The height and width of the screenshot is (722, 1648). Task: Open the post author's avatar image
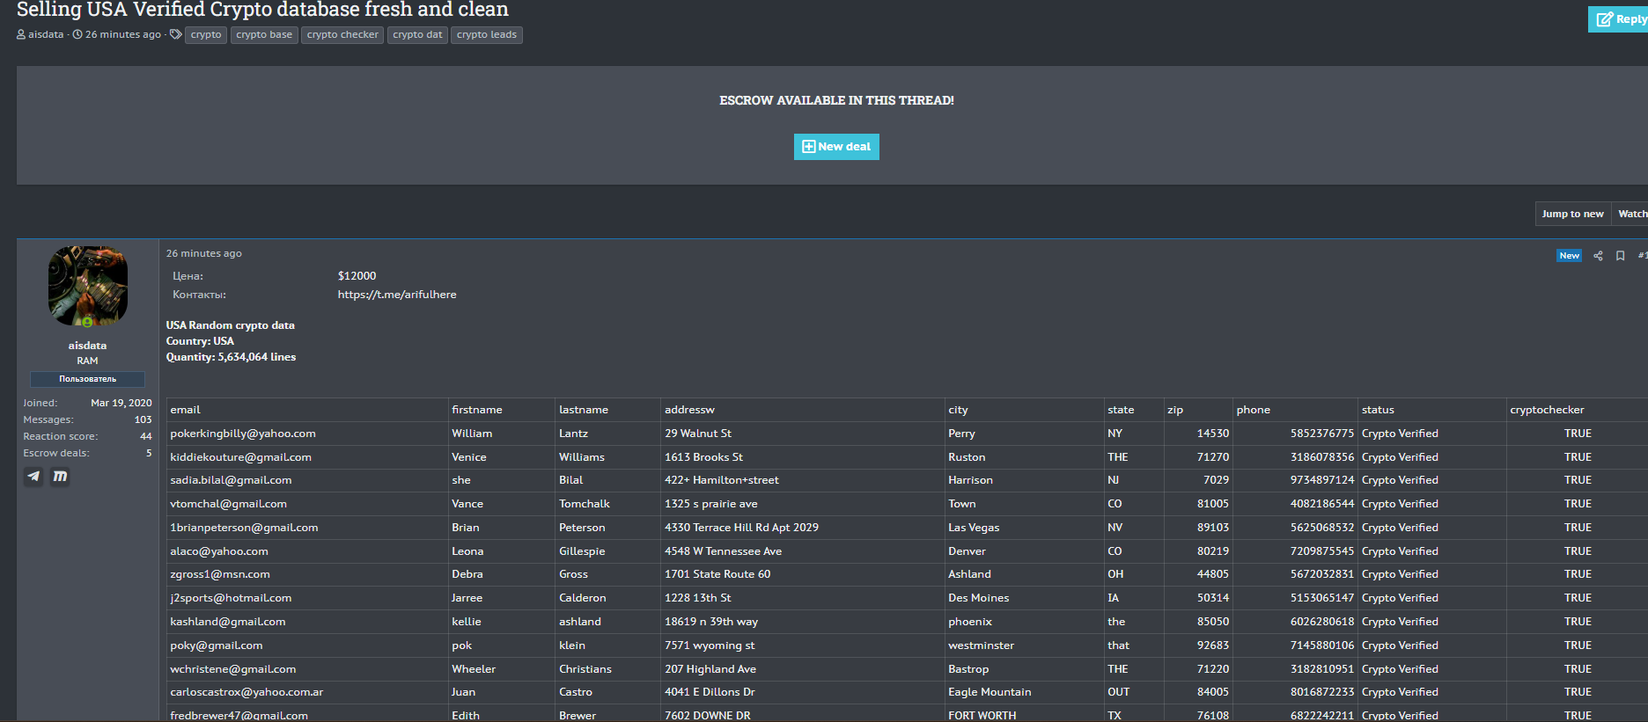point(87,286)
